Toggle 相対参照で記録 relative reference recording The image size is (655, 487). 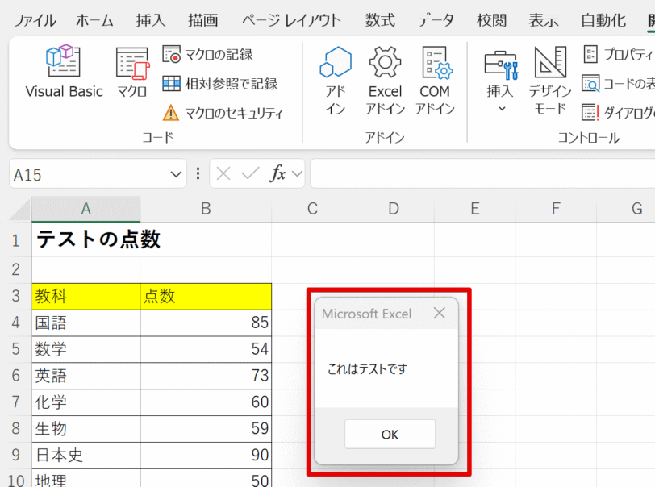pyautogui.click(x=219, y=84)
